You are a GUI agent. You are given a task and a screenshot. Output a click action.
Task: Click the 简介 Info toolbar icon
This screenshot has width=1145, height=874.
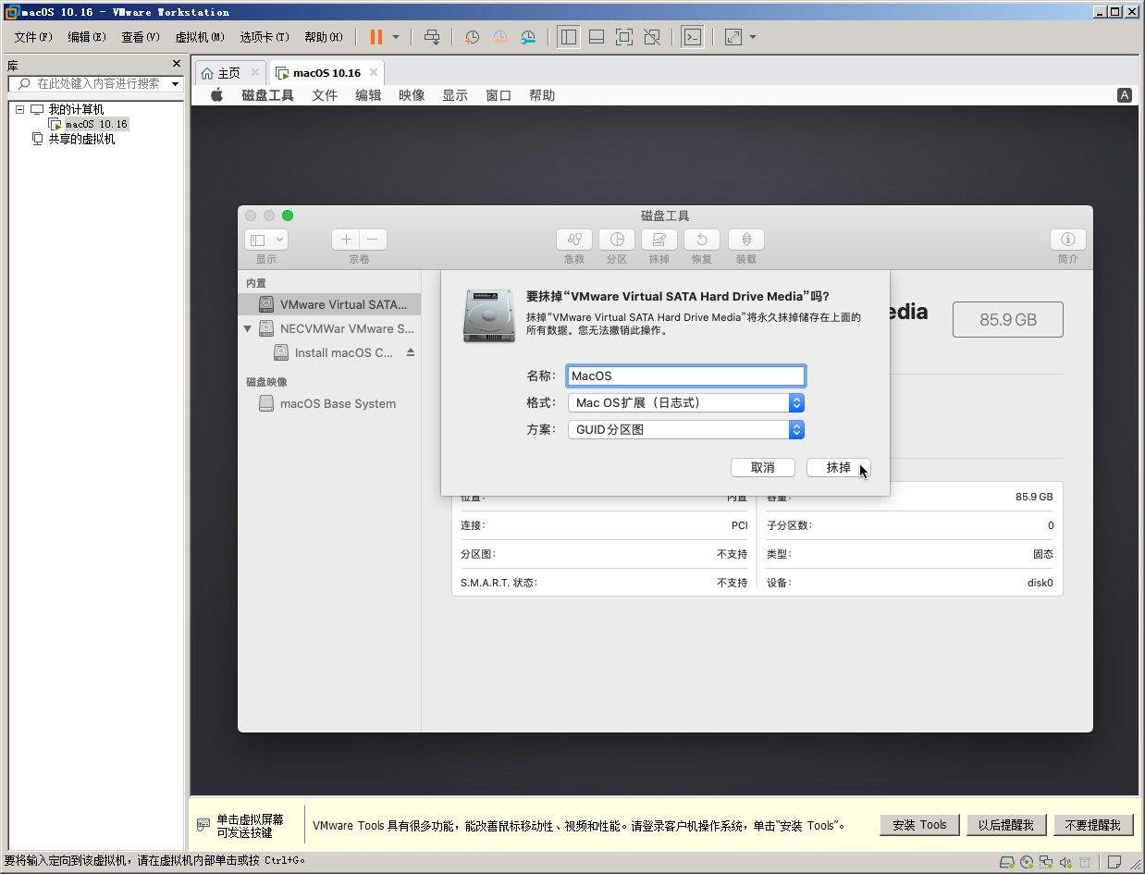(x=1068, y=240)
